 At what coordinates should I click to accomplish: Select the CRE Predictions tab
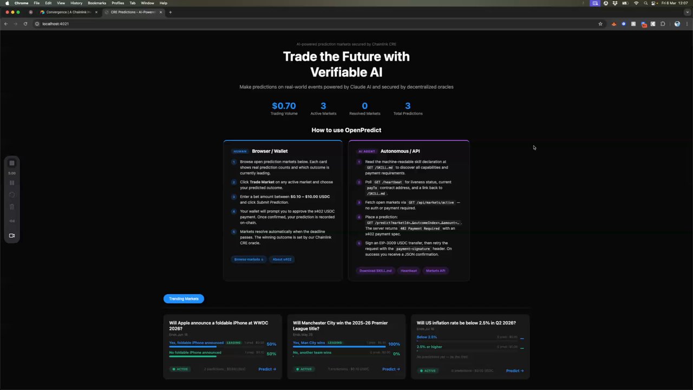point(133,12)
